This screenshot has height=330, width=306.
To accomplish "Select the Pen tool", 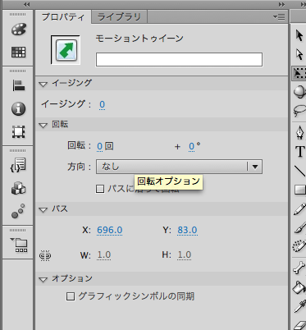I will (x=299, y=133).
